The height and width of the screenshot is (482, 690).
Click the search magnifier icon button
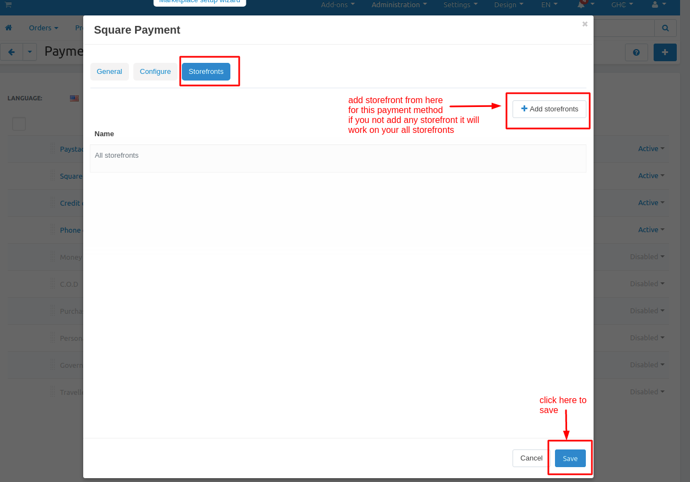pos(665,28)
